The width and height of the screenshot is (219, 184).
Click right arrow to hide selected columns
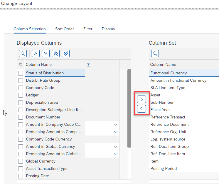click(x=141, y=99)
